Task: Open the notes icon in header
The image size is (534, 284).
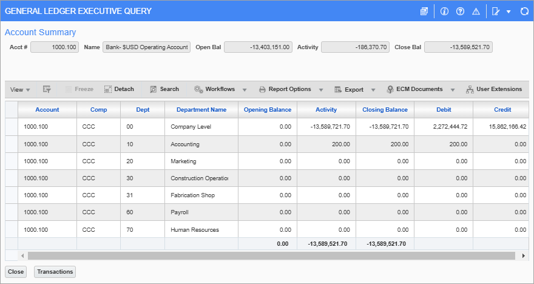Action: click(424, 12)
